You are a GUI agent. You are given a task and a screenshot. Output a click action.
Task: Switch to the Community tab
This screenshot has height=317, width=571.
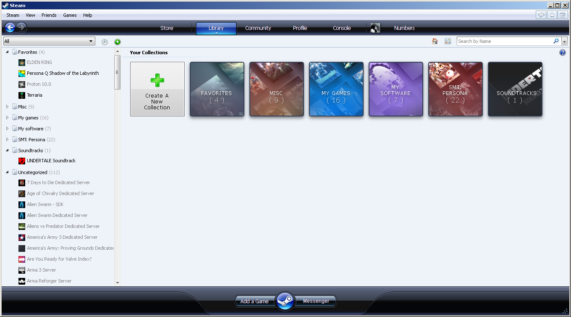coord(258,28)
